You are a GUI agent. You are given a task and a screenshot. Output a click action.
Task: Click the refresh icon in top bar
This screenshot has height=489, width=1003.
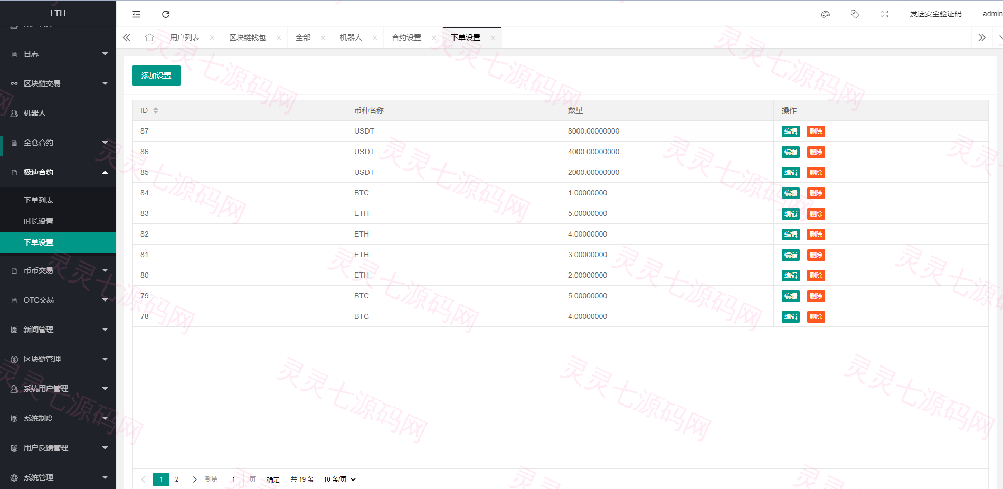(166, 14)
